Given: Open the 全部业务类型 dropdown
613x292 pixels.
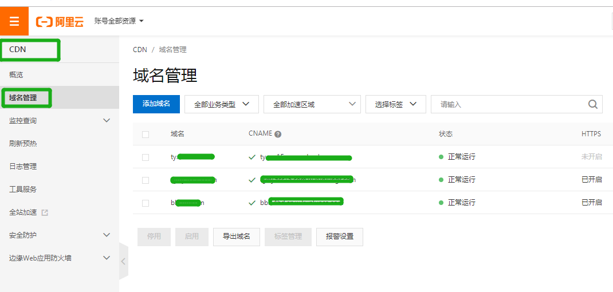Looking at the screenshot, I should 222,104.
